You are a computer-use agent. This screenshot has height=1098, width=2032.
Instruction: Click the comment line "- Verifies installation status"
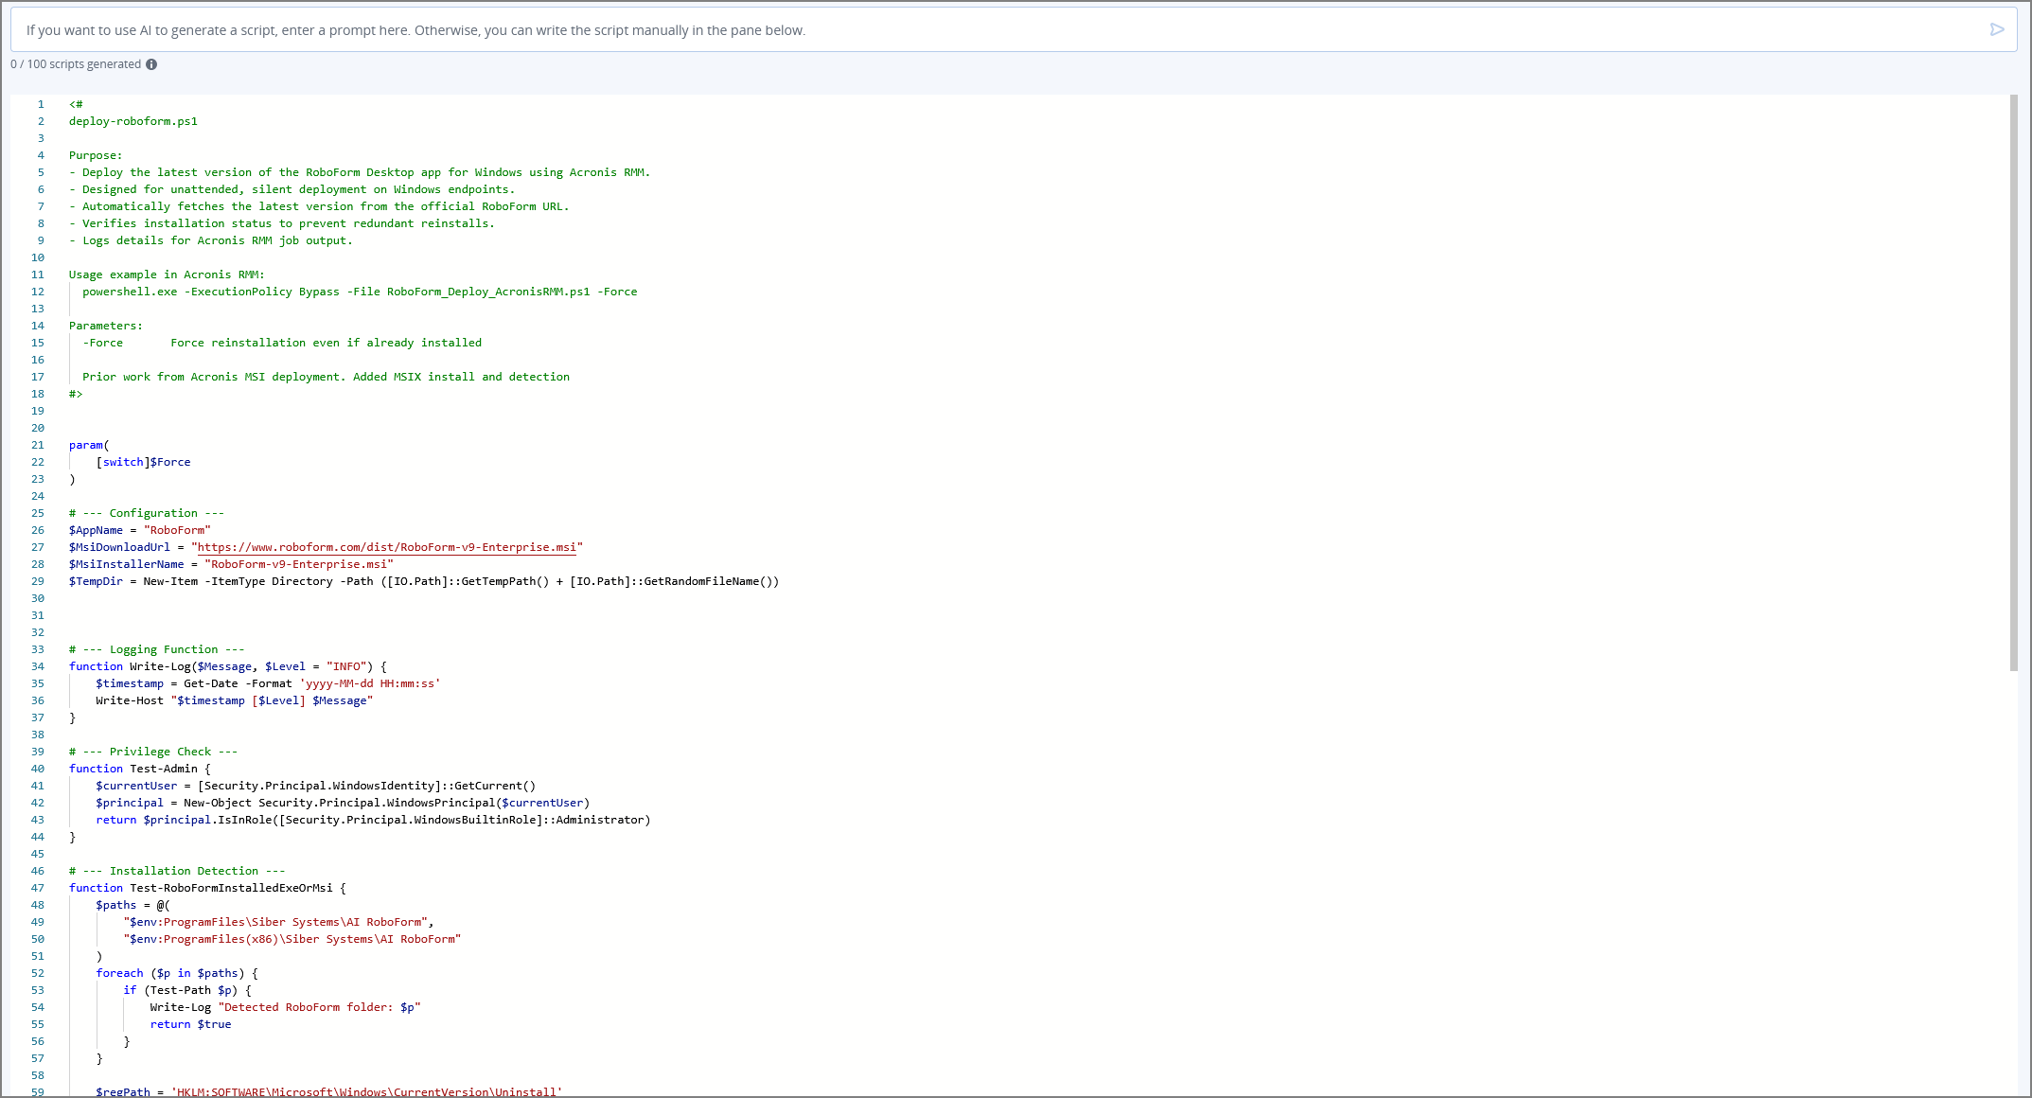pos(282,223)
